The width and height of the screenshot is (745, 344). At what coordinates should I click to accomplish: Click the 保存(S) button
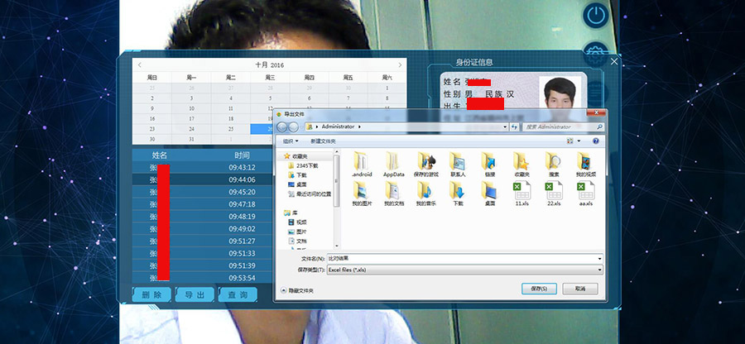(539, 289)
